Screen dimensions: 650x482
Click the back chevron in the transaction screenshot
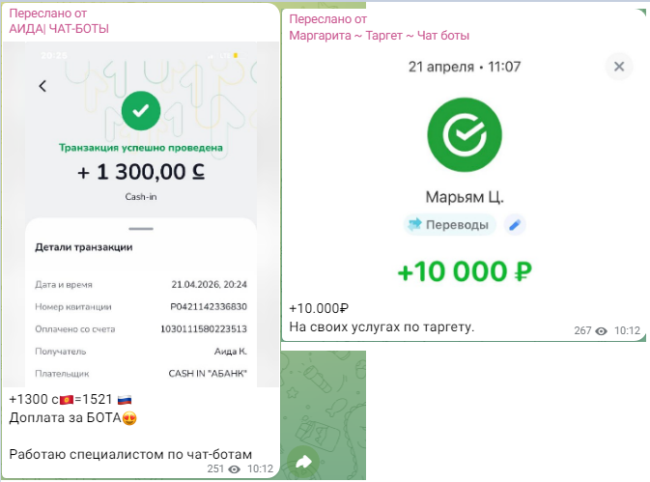coord(42,86)
